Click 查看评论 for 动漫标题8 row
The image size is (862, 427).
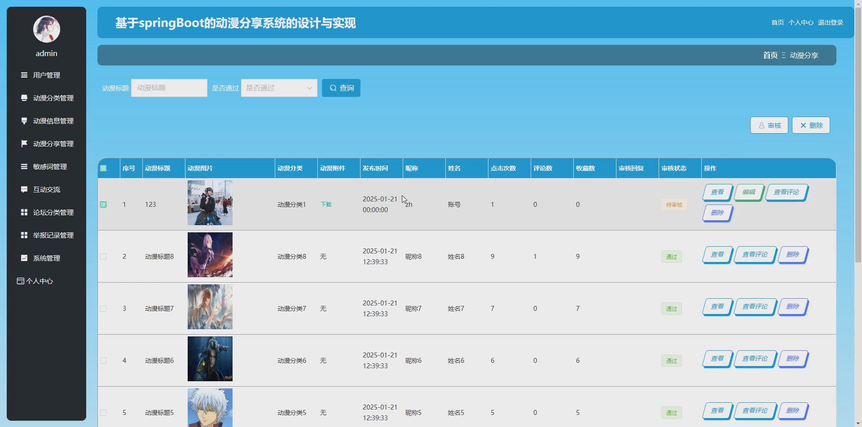click(x=755, y=255)
